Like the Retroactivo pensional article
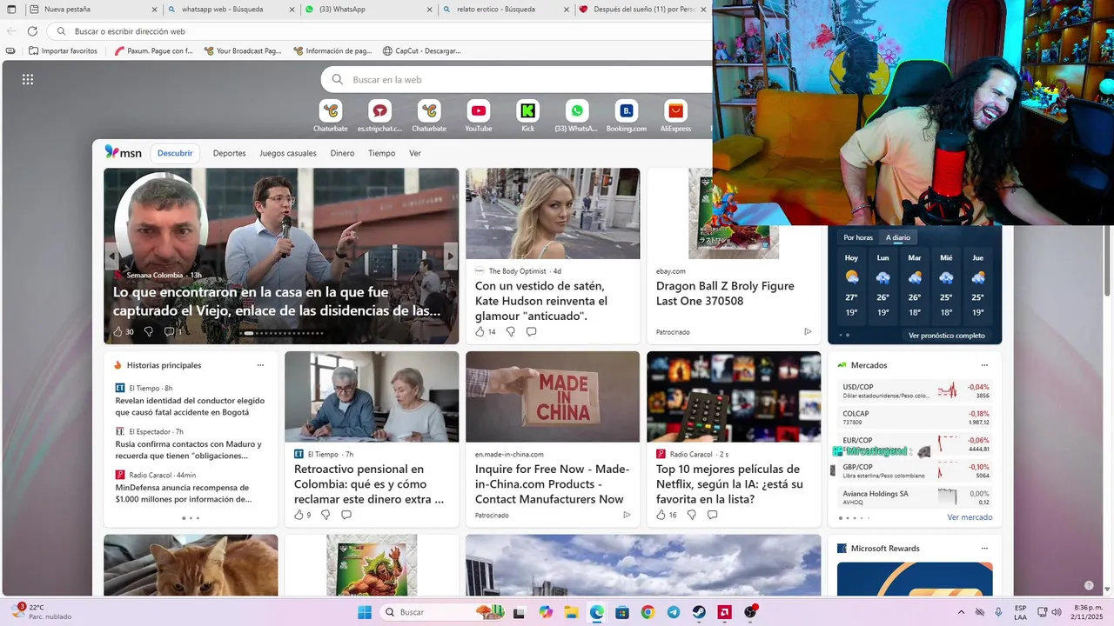The width and height of the screenshot is (1114, 626). pyautogui.click(x=299, y=515)
